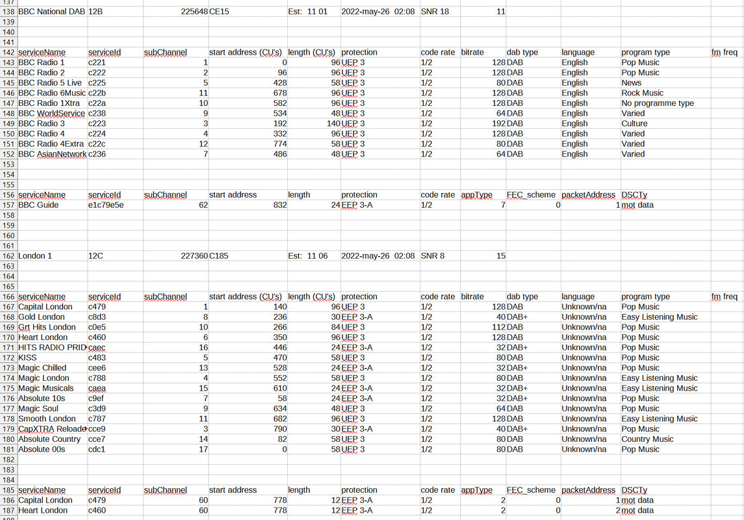Select 'appType' header in row 185
This screenshot has width=744, height=520.
pyautogui.click(x=483, y=491)
